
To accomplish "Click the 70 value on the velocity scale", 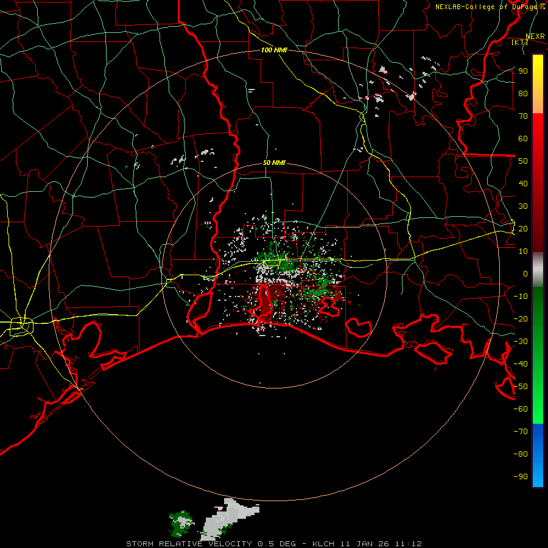I will [523, 116].
